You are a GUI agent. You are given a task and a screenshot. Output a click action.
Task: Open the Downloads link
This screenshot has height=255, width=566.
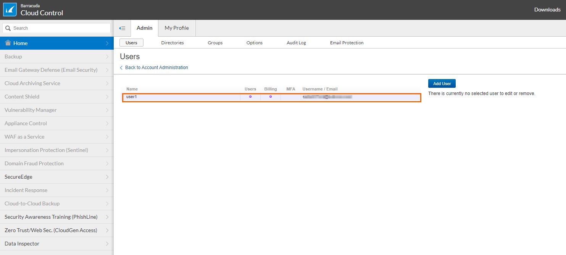547,10
